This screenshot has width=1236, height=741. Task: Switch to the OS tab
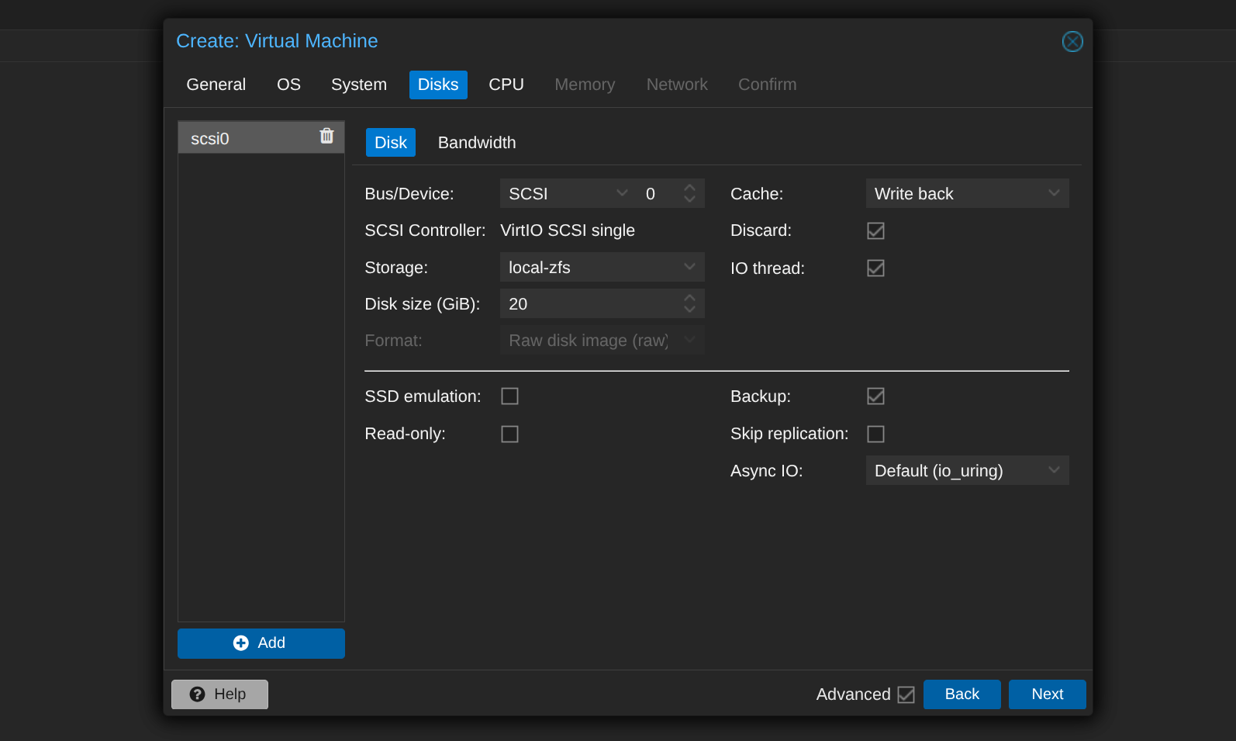(x=288, y=85)
